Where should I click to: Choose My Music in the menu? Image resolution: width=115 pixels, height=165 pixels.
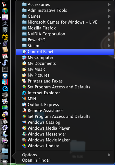65,69
